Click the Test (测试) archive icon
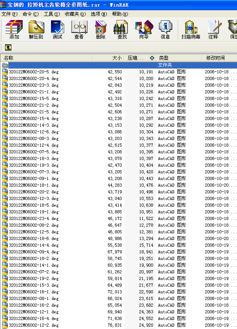 tap(57, 30)
